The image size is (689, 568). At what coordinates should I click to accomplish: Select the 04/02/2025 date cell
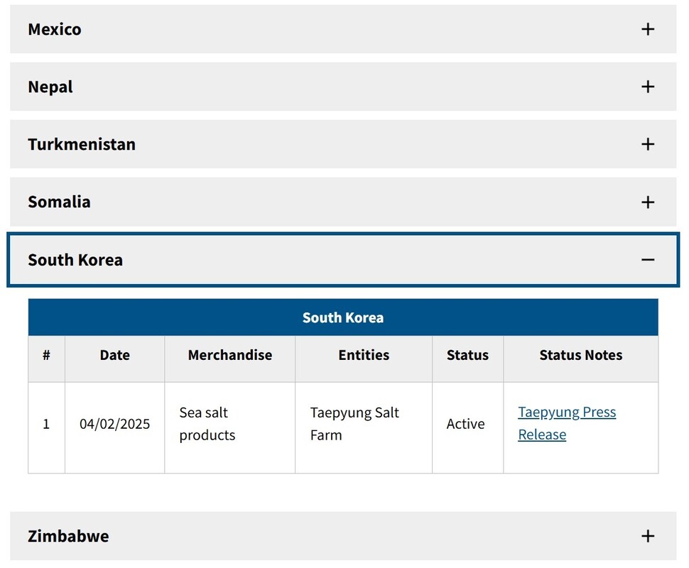pyautogui.click(x=114, y=424)
